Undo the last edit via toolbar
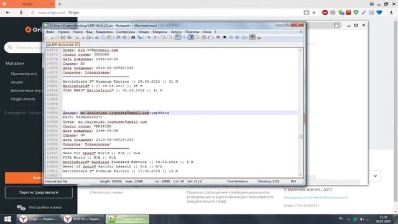The image size is (398, 224). (x=118, y=37)
